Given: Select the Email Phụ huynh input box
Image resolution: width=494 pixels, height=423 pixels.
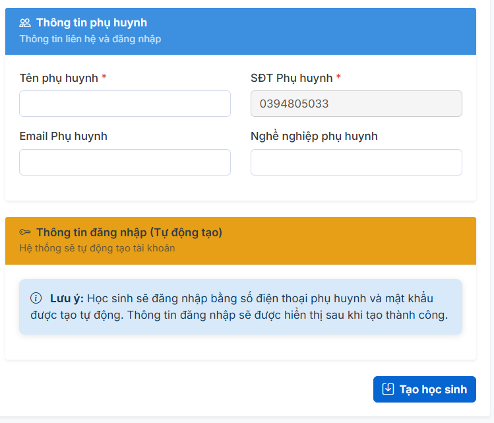Looking at the screenshot, I should 125,162.
